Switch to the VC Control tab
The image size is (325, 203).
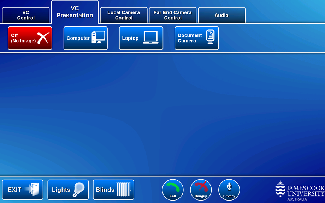(x=26, y=15)
